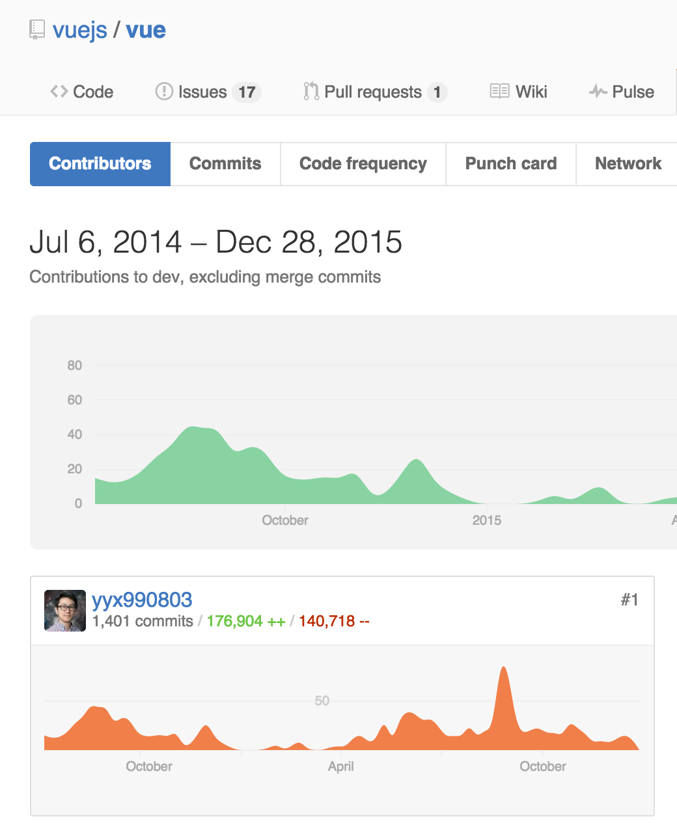The image size is (677, 836).
Task: Open the vue repository link
Action: tap(146, 30)
